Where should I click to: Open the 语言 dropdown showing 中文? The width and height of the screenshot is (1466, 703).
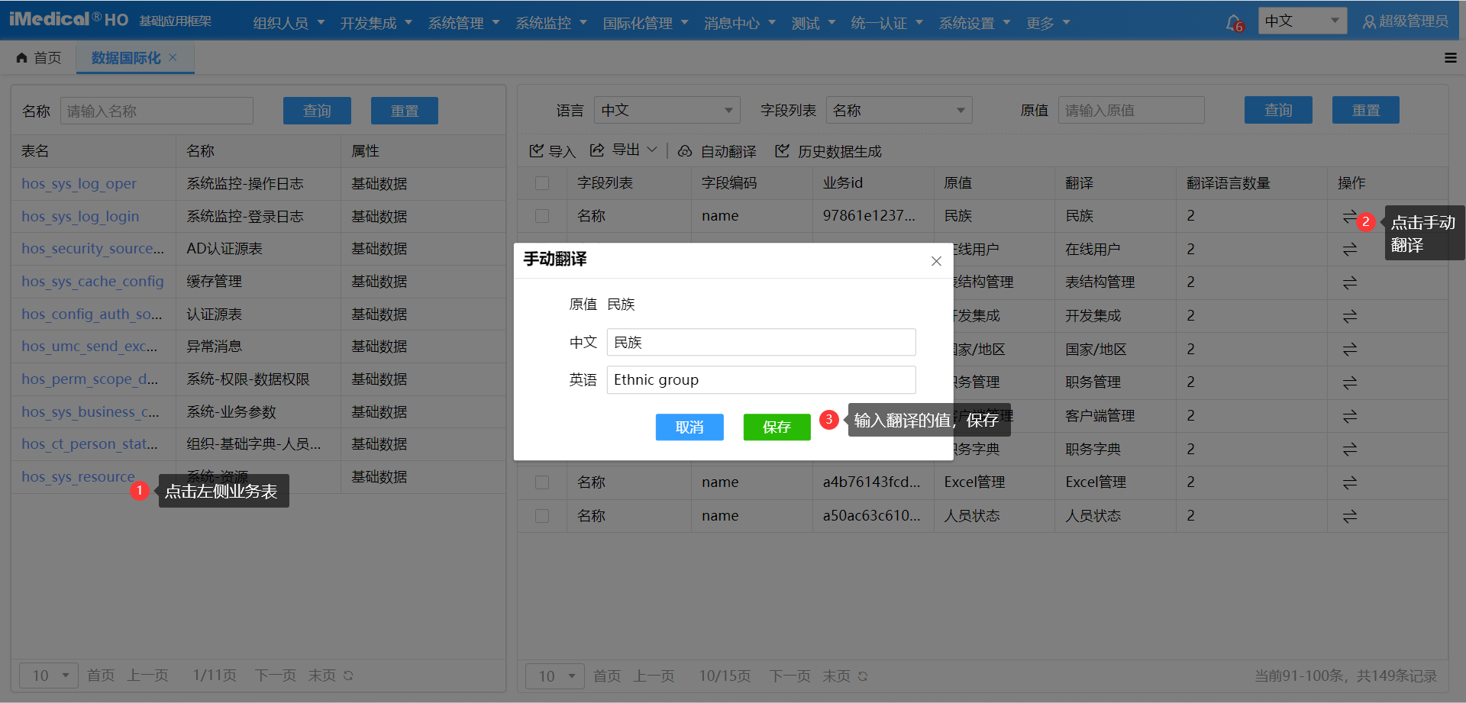(667, 111)
